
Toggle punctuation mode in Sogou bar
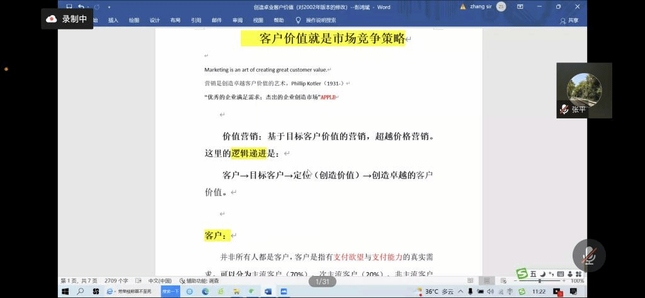pos(551,274)
